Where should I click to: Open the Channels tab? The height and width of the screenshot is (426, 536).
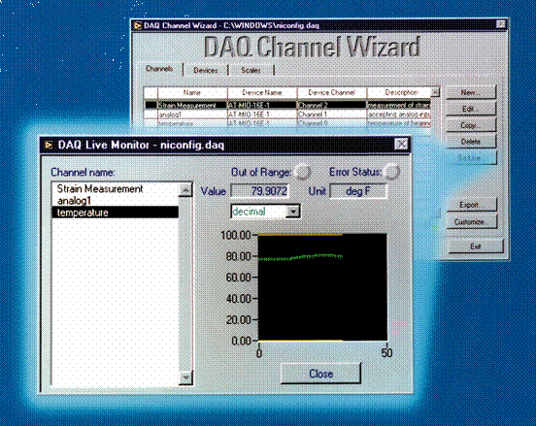(159, 69)
